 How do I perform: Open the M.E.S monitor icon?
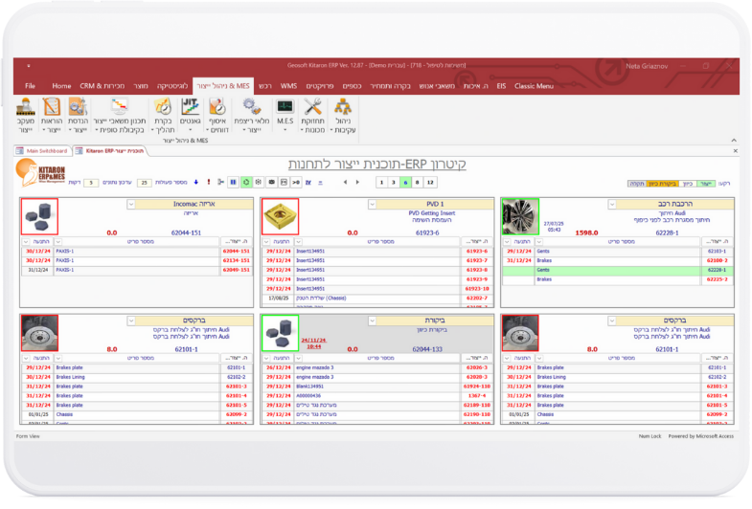click(285, 116)
